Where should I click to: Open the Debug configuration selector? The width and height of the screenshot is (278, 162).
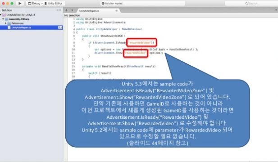tap(34, 3)
